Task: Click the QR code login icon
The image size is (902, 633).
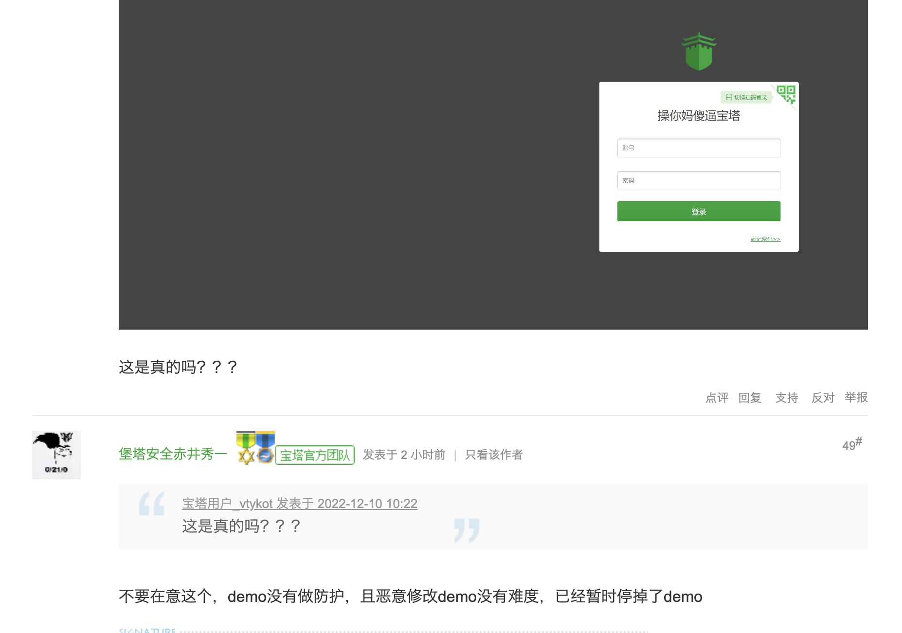Action: pos(786,94)
